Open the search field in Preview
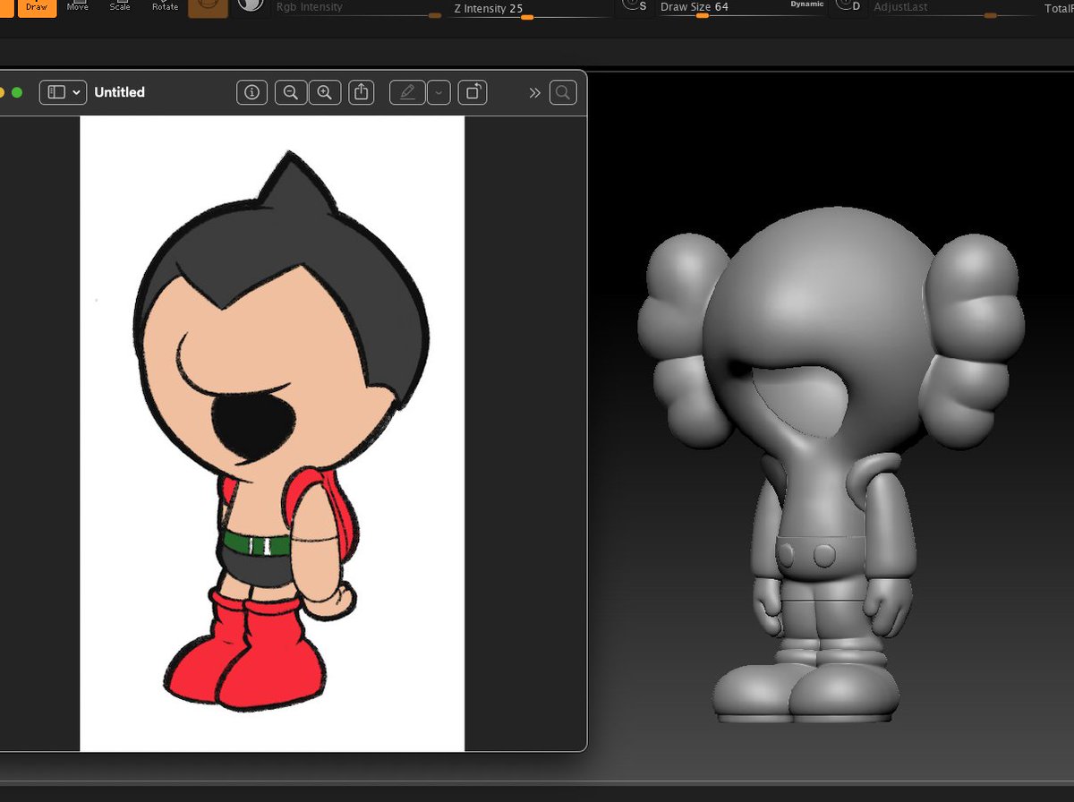 click(x=563, y=92)
